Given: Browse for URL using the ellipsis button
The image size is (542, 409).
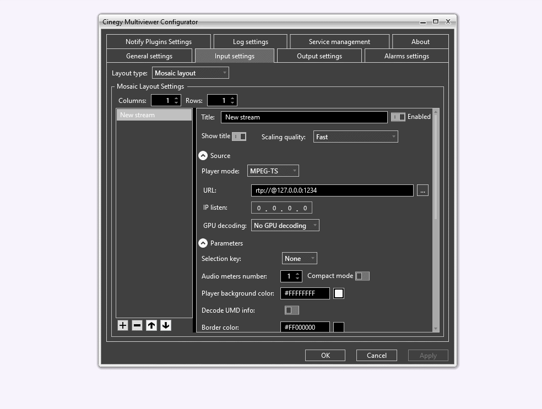Looking at the screenshot, I should point(422,190).
